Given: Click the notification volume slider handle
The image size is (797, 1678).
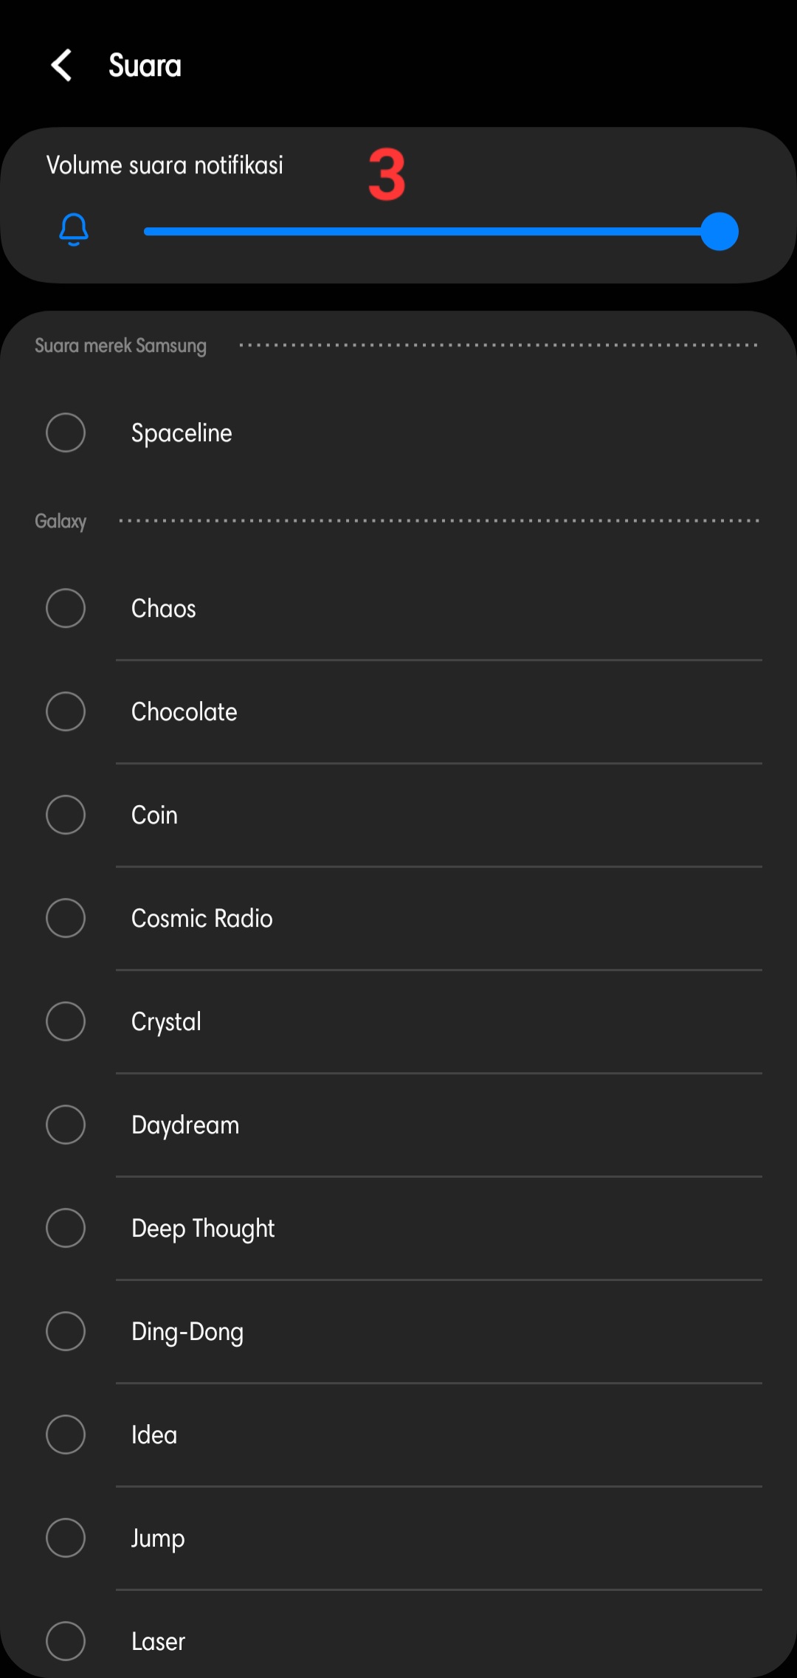Looking at the screenshot, I should [x=719, y=232].
